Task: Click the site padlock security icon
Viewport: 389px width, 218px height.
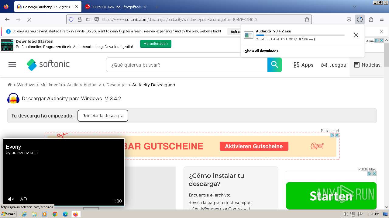Action: tap(80, 19)
